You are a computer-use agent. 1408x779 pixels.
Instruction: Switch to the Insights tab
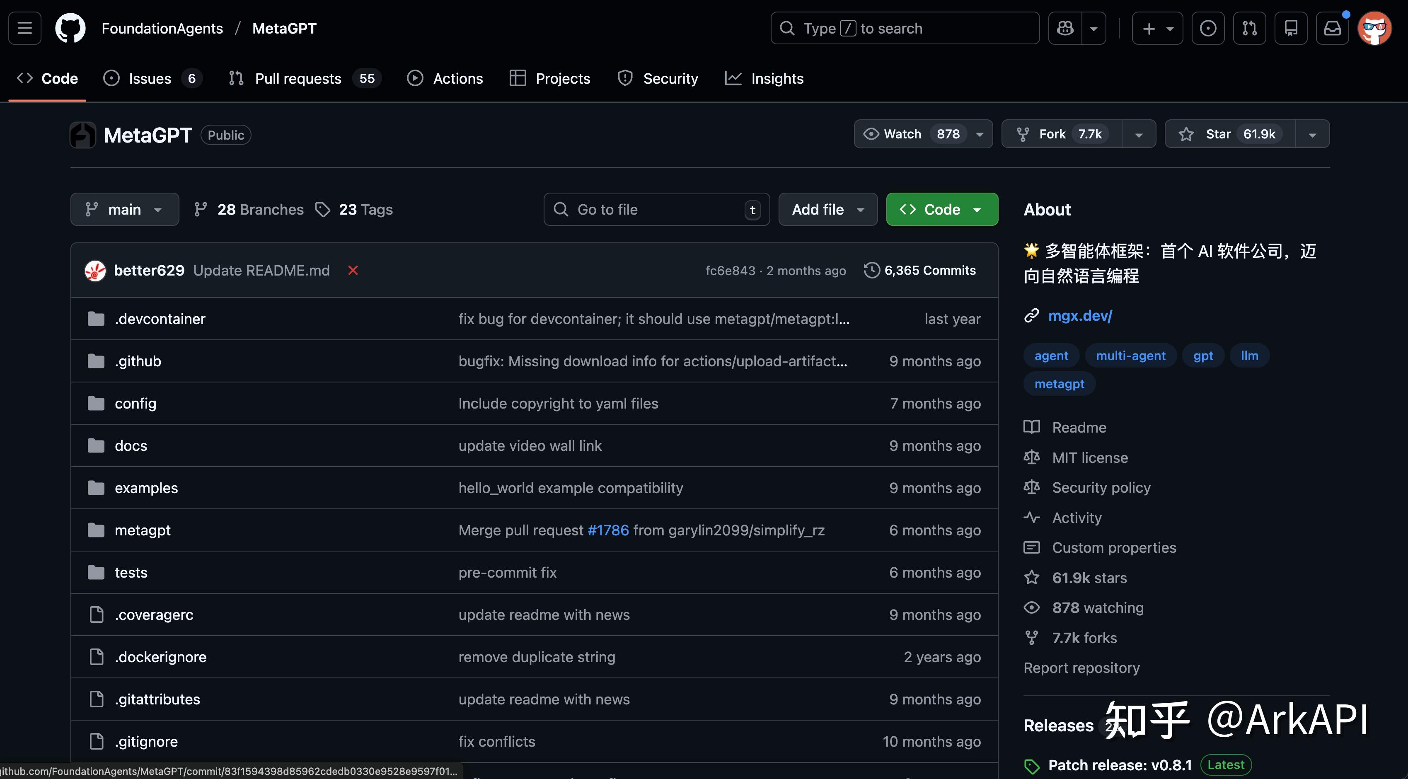[x=764, y=78]
